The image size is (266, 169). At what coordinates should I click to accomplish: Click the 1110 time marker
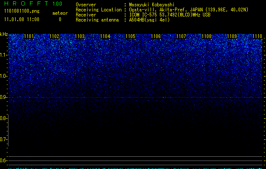(257, 36)
